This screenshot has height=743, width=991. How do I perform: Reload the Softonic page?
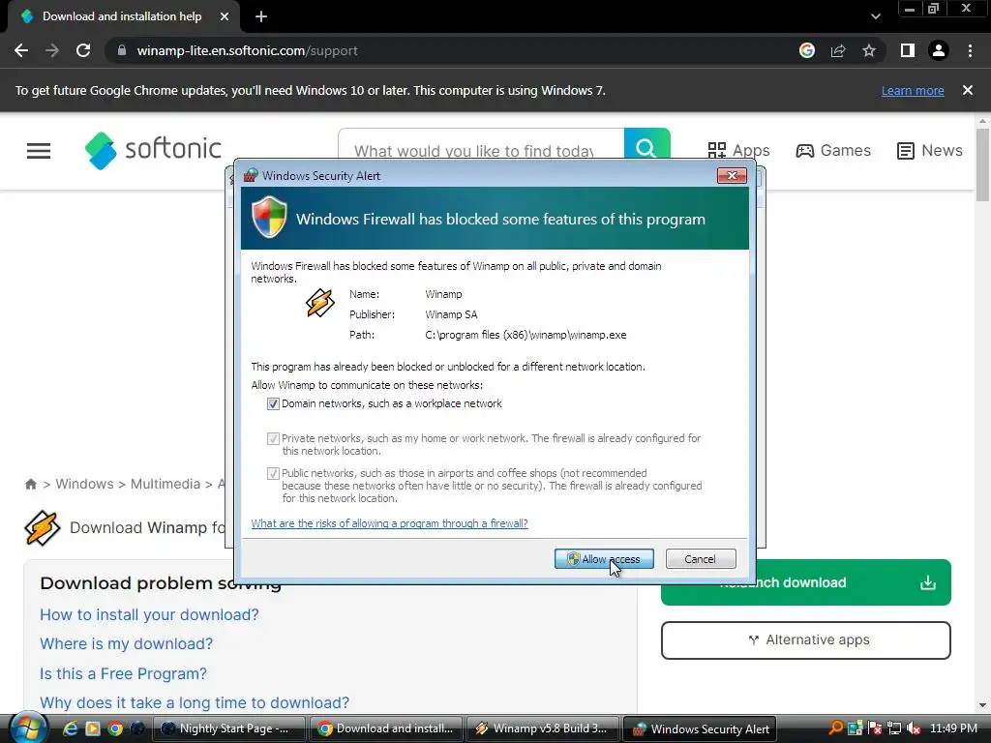(83, 50)
